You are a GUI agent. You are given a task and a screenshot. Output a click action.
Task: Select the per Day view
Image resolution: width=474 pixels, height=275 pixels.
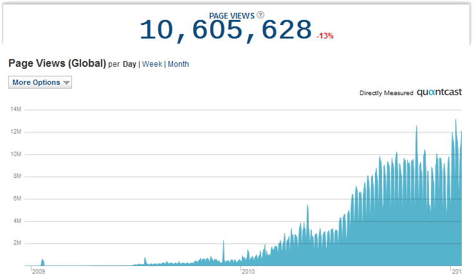[129, 64]
